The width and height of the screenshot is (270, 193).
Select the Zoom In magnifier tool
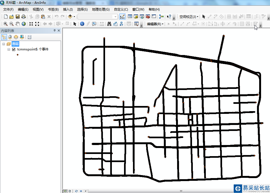(5, 24)
